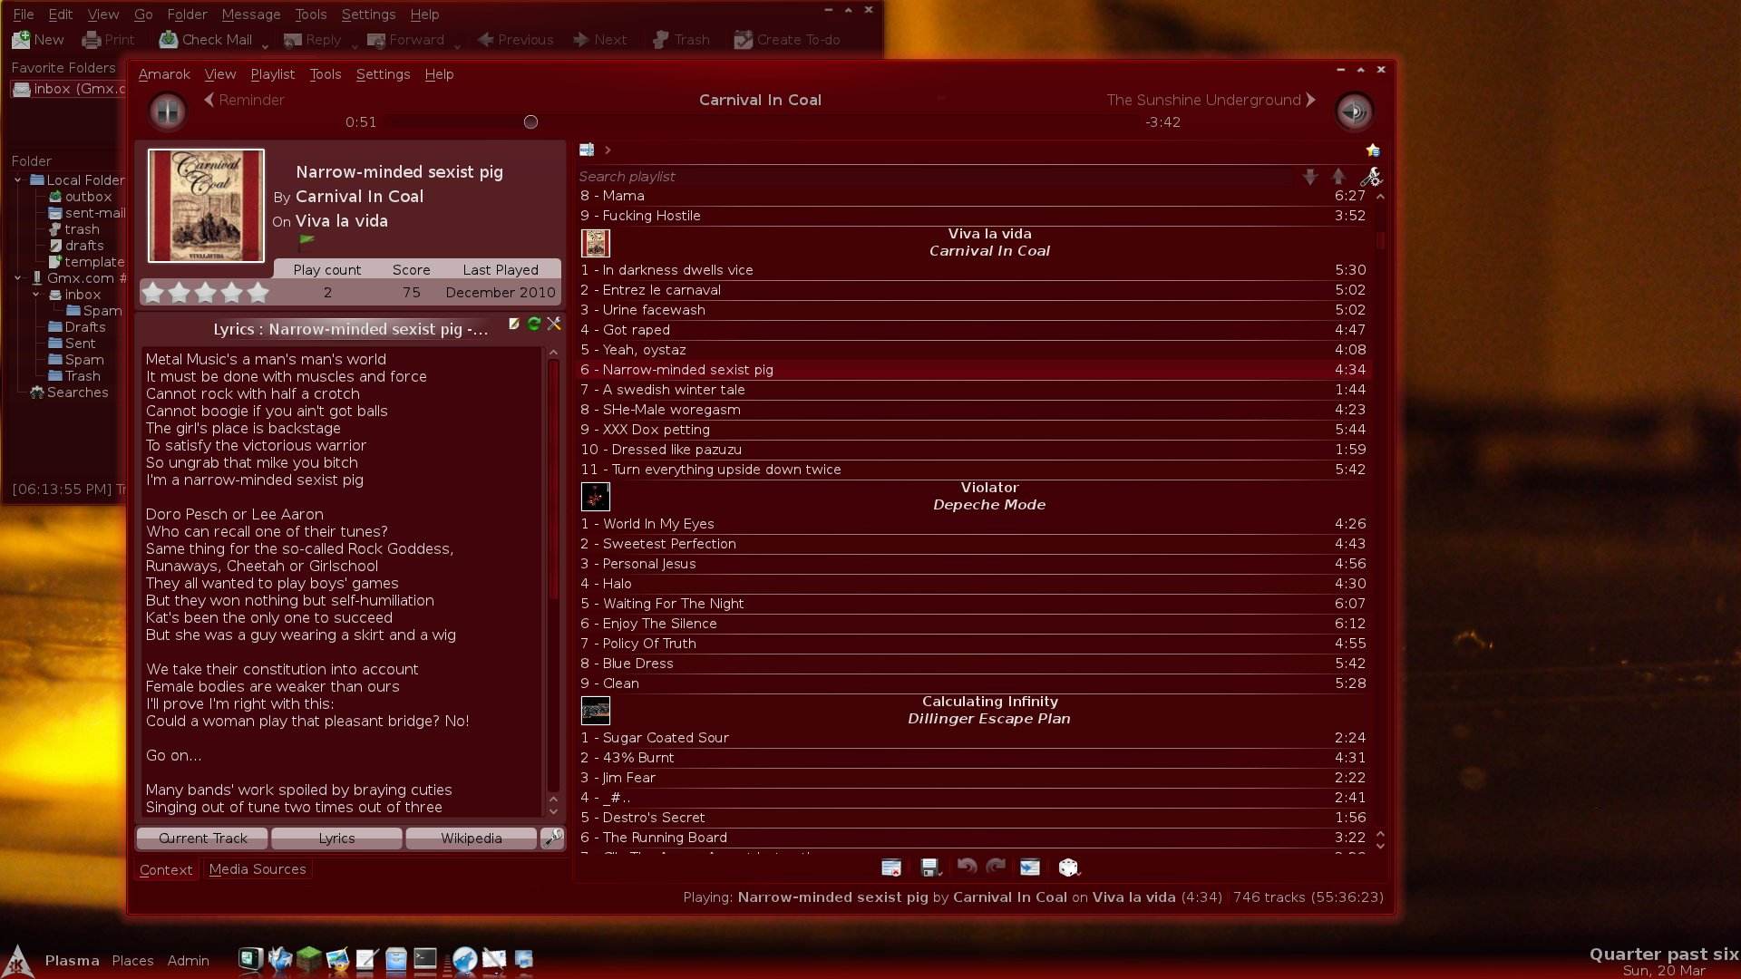Show the active track in the playlist
This screenshot has height=979, width=1741.
[1030, 868]
